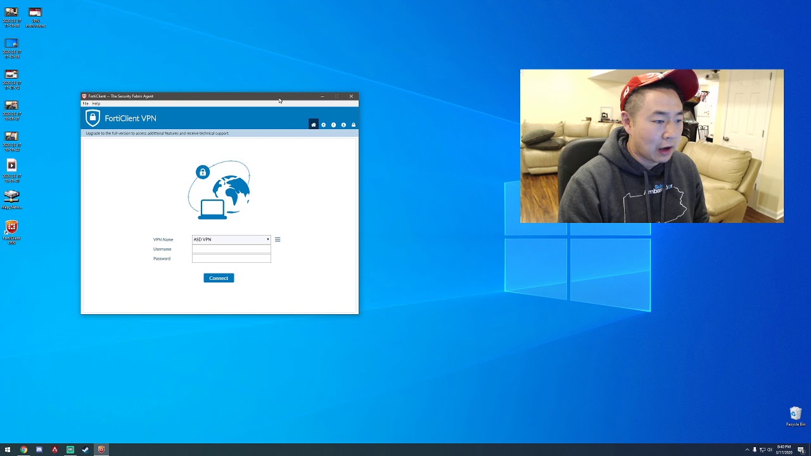Open the Action Center notifications icon
811x456 pixels.
point(801,450)
